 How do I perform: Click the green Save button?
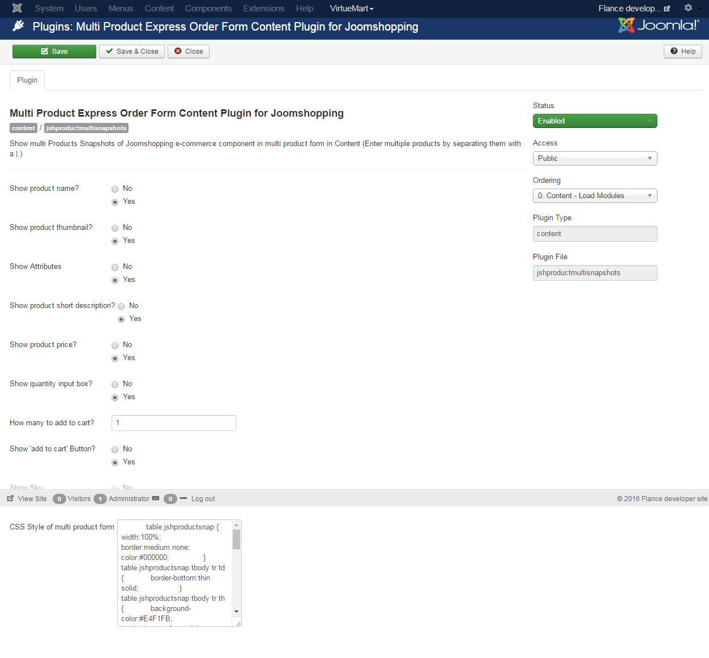pos(54,52)
